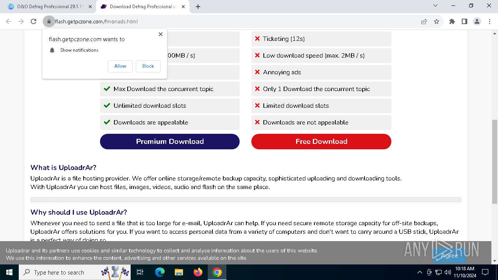The width and height of the screenshot is (498, 280).
Task: Click the 'Ticketing (12s)' text
Action: [x=284, y=39]
